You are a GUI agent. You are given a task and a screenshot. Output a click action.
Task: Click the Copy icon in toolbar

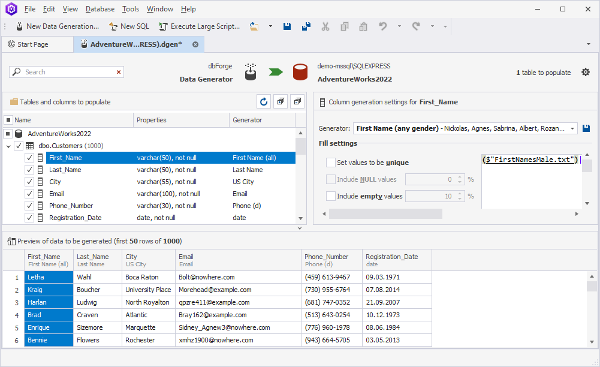pos(345,26)
